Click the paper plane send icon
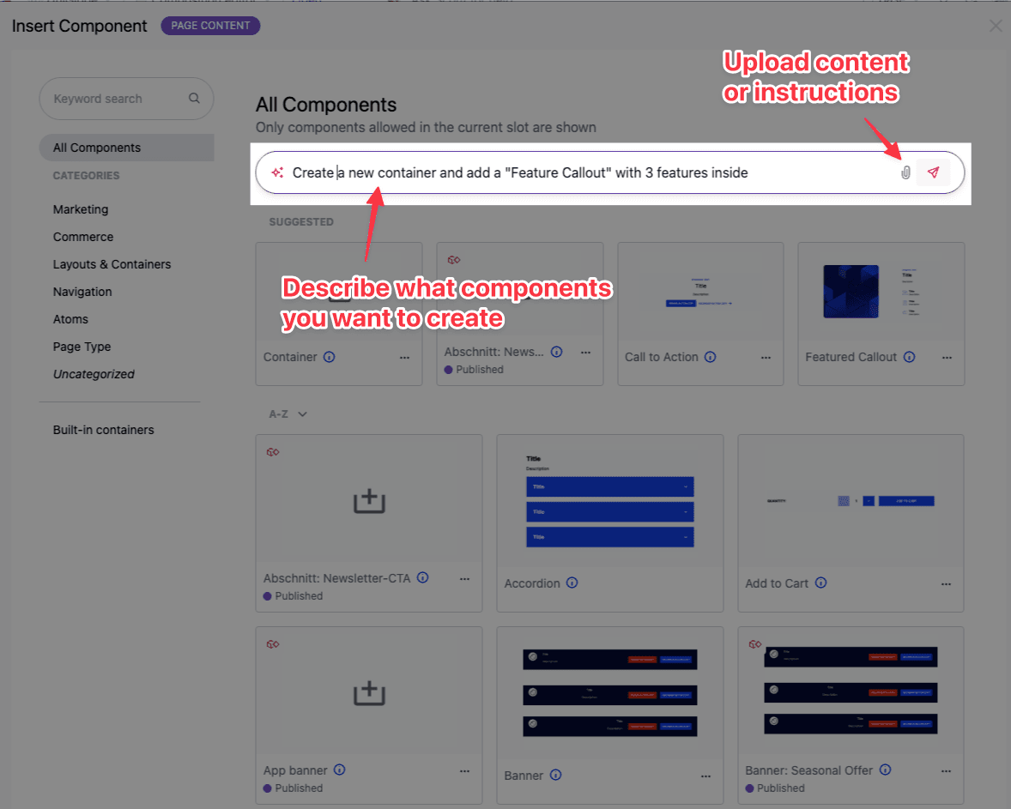1011x809 pixels. tap(934, 172)
